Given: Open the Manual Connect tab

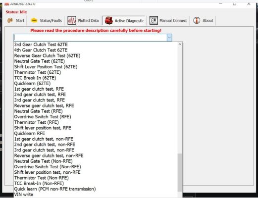Looking at the screenshot, I should (x=168, y=20).
